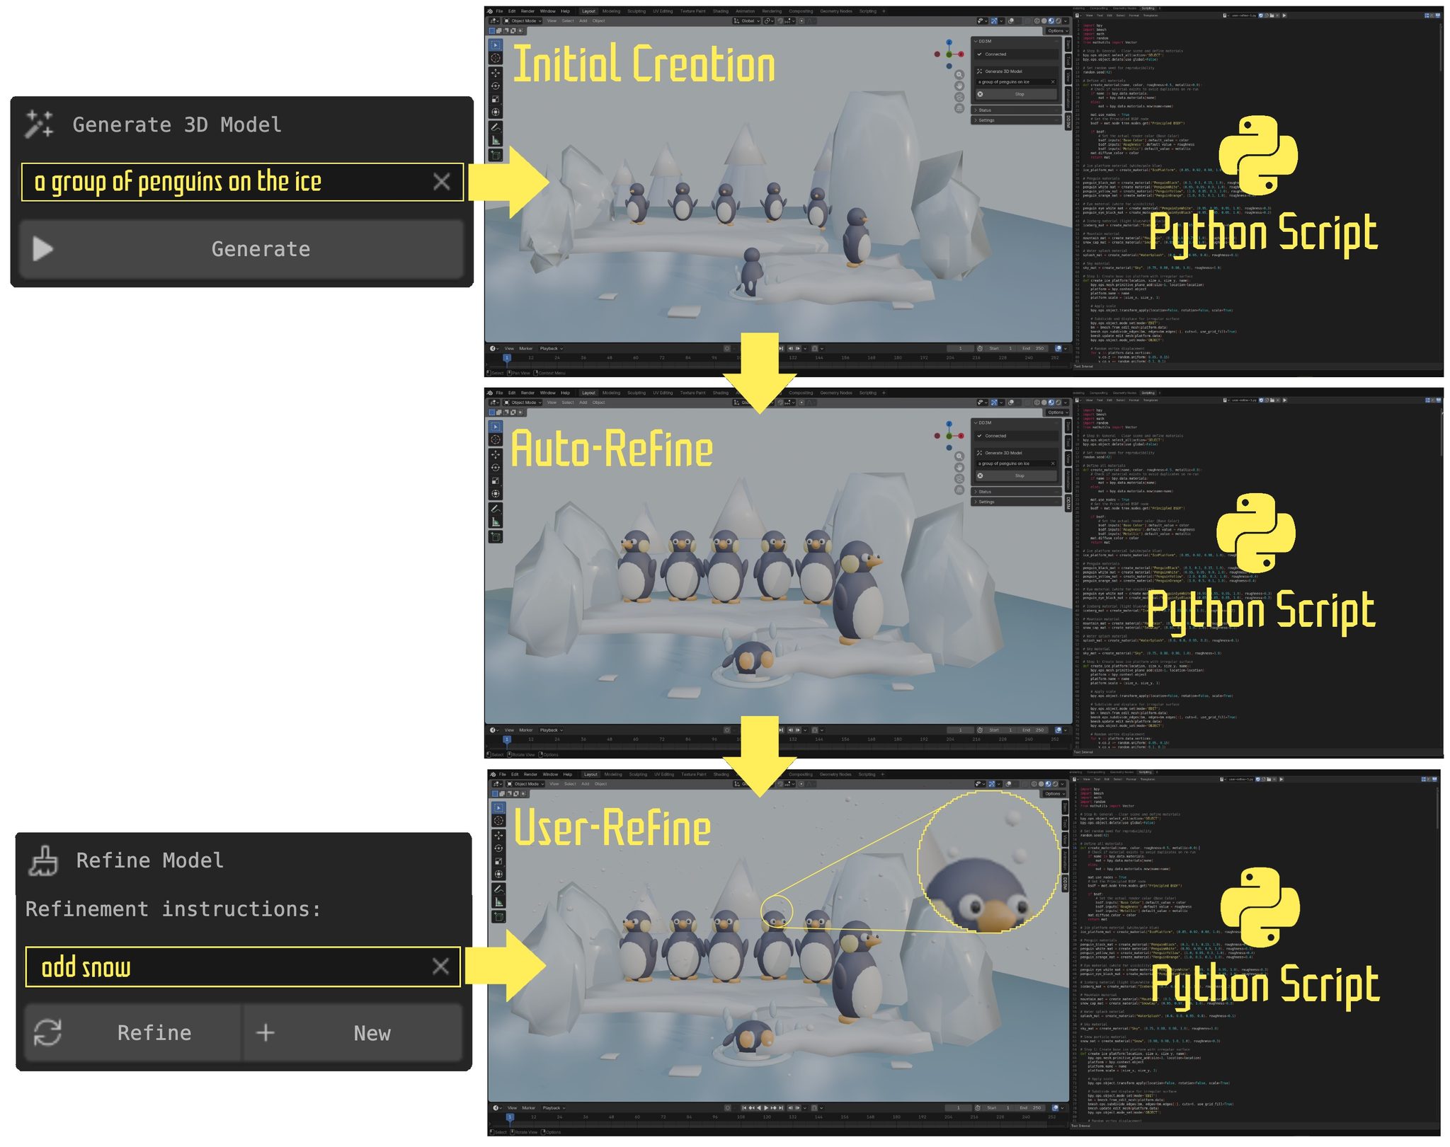Switch to material preview shading in Initial Creation viewport

click(x=1051, y=21)
